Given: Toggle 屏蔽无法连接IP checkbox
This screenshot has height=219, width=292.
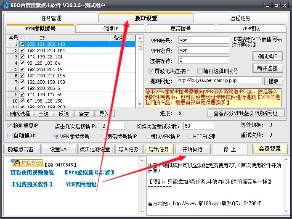Looking at the screenshot, I should [152, 71].
